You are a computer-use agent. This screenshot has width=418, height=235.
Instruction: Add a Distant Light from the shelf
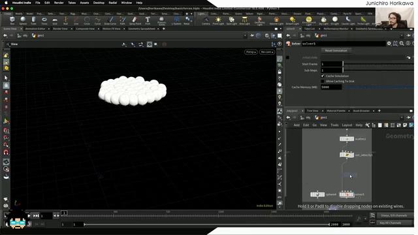[293, 20]
